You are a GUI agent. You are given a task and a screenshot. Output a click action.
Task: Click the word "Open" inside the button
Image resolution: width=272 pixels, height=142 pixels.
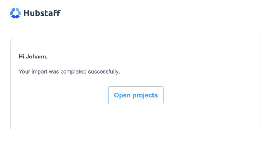click(x=122, y=95)
